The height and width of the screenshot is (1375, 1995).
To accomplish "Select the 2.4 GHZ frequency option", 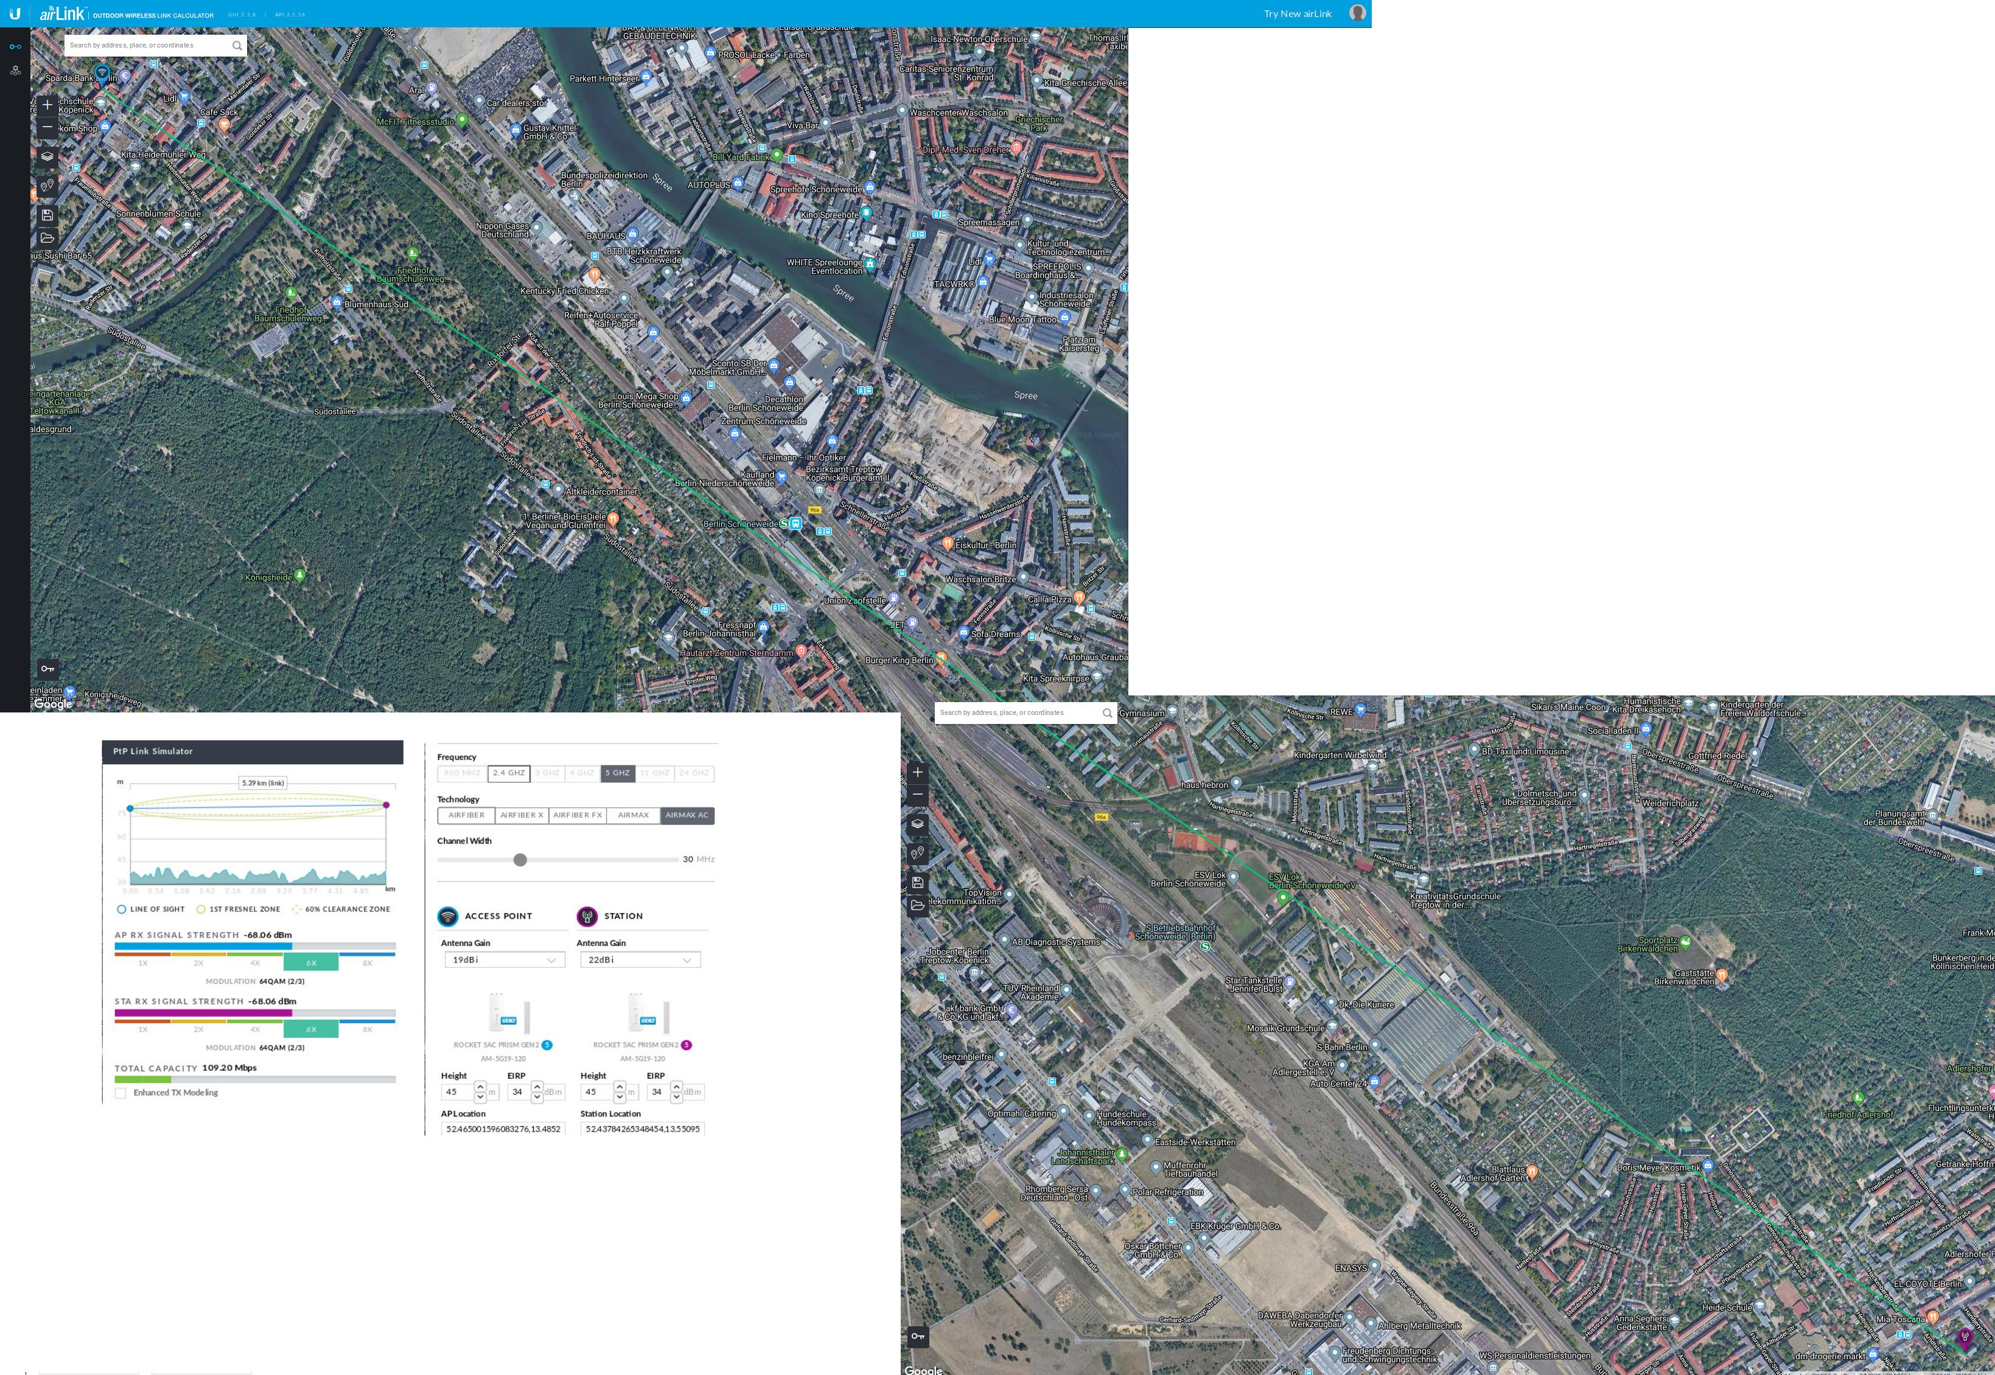I will pyautogui.click(x=508, y=774).
